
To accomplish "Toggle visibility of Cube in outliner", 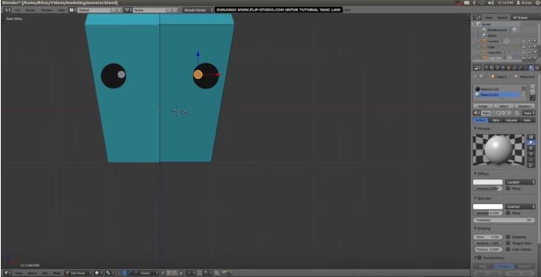I will [523, 47].
